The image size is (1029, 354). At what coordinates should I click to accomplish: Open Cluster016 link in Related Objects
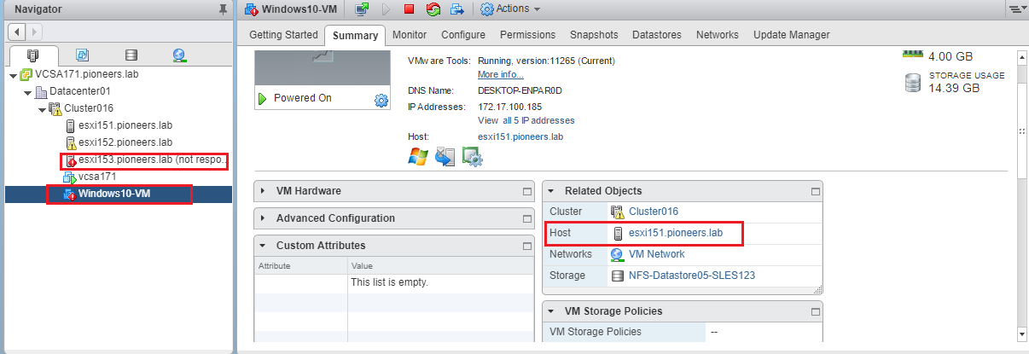(x=654, y=212)
